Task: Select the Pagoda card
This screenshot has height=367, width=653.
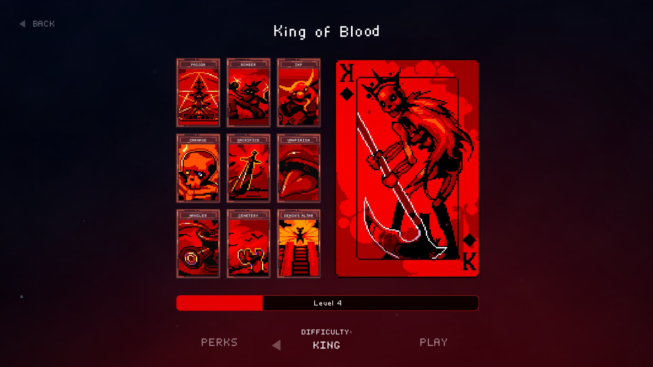Action: click(x=198, y=93)
